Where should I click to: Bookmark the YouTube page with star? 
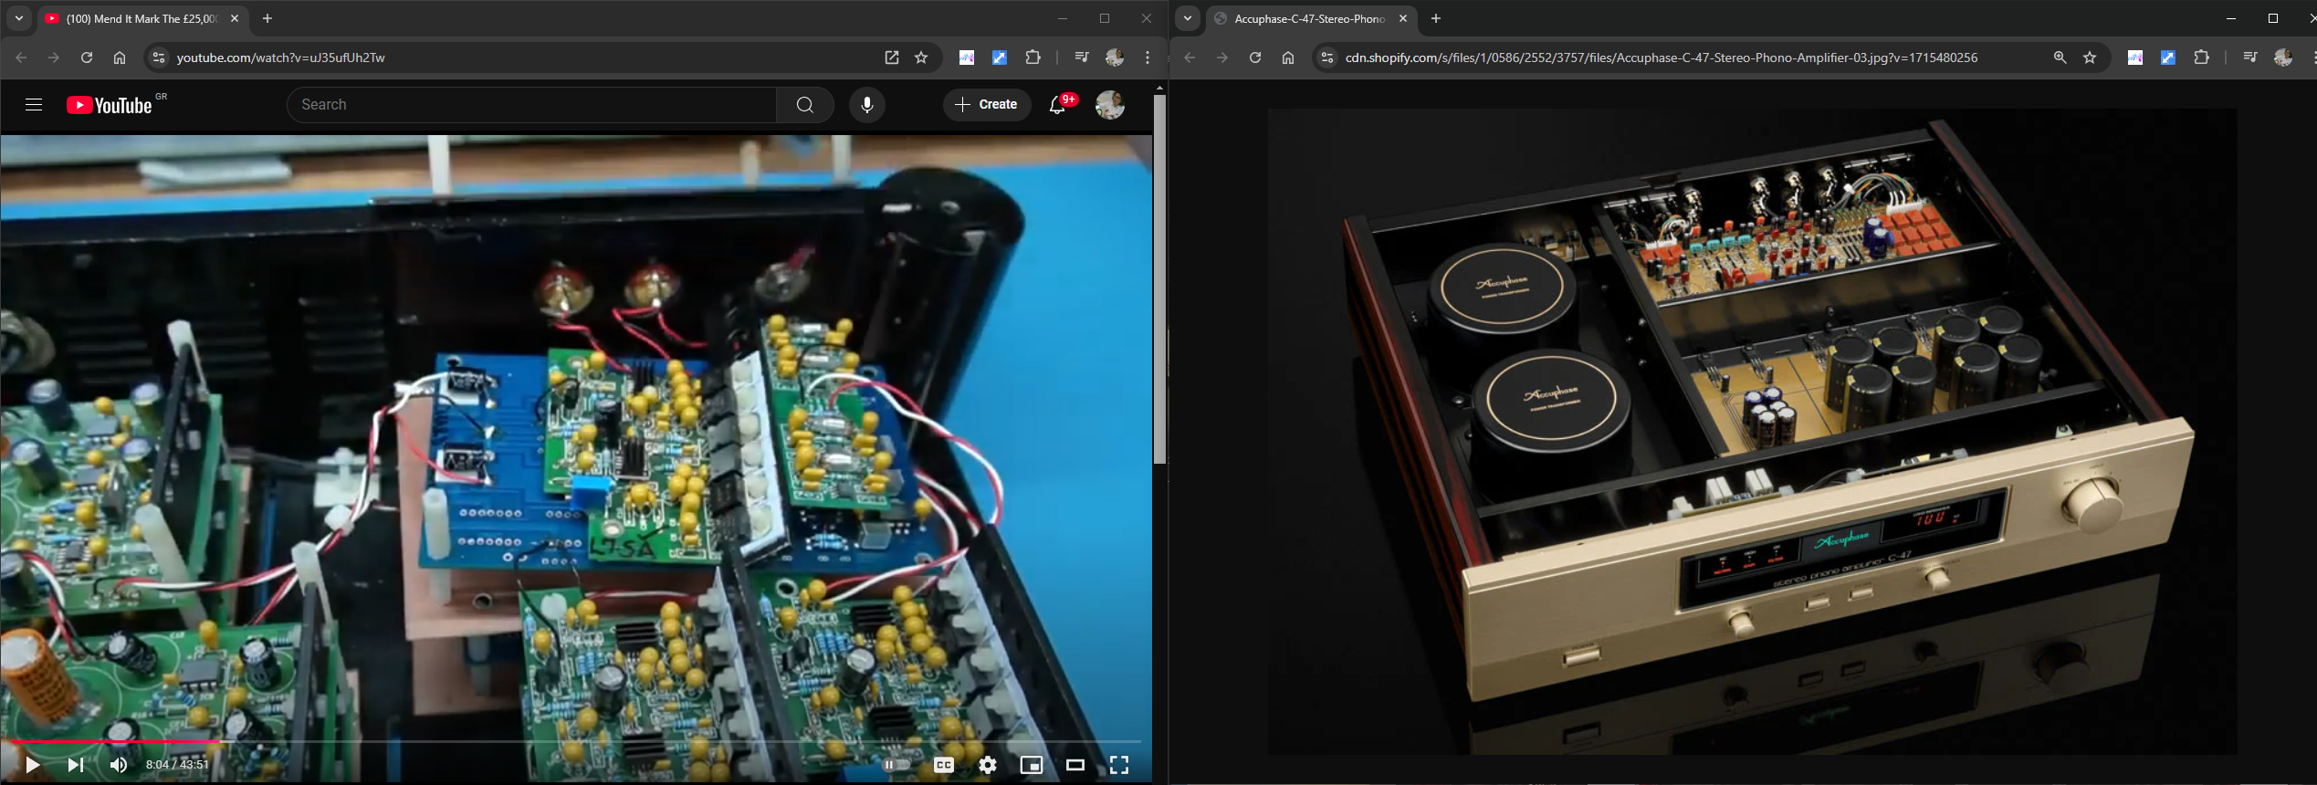click(x=921, y=58)
